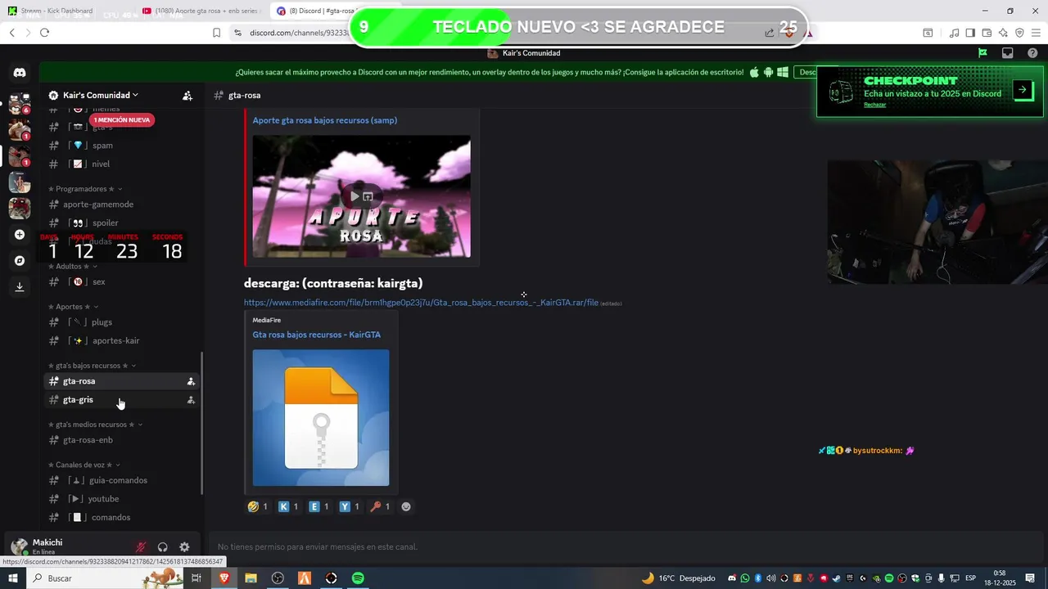This screenshot has width=1048, height=589.
Task: Click the '1 MENCIÓN NUEVA' pill
Action: click(122, 120)
